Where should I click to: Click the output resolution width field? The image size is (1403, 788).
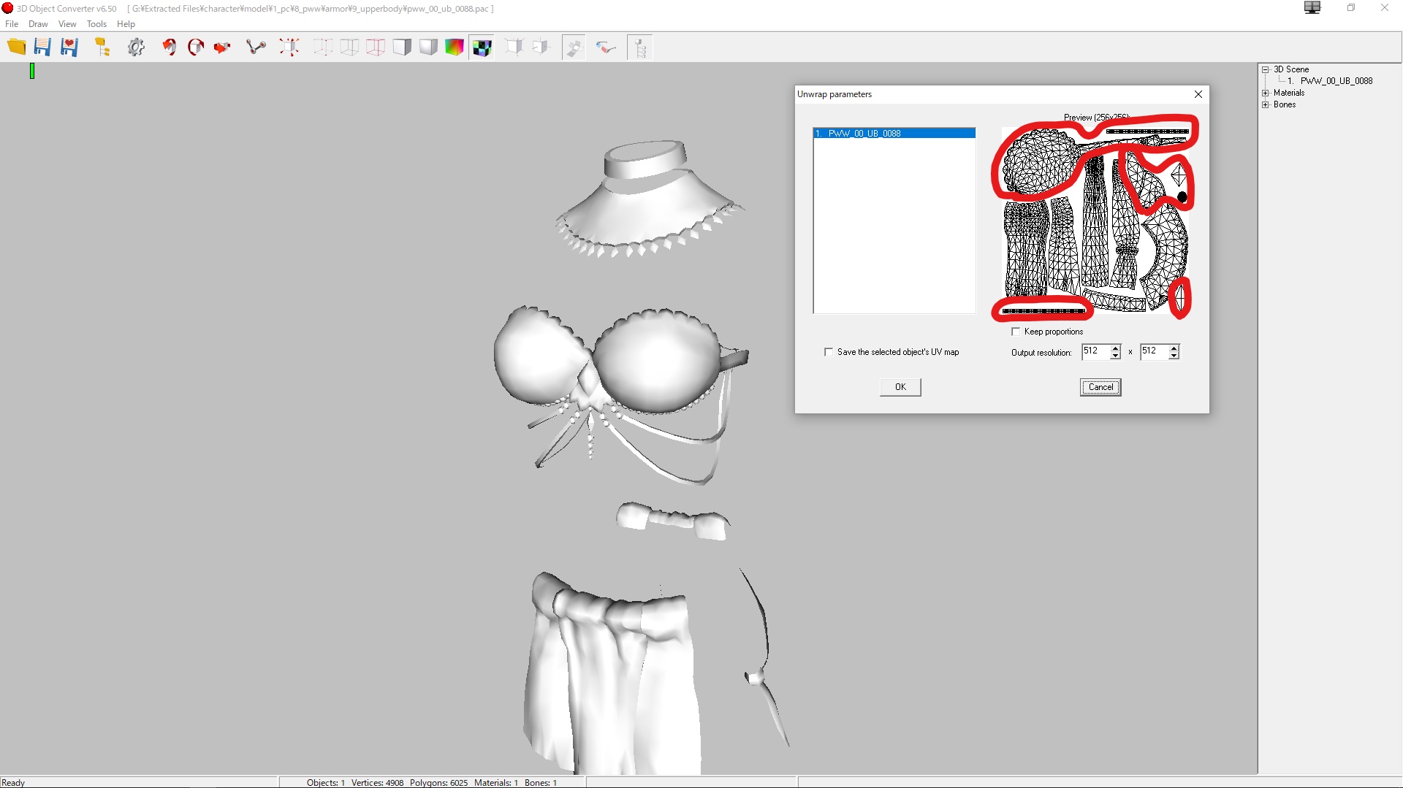1095,351
